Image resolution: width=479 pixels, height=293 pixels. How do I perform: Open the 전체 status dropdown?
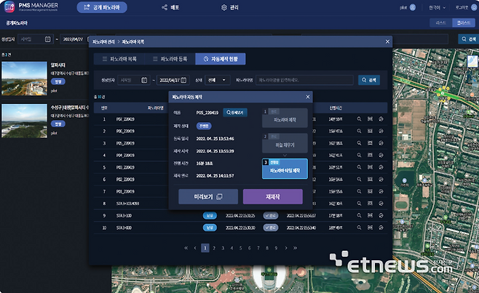coord(218,80)
